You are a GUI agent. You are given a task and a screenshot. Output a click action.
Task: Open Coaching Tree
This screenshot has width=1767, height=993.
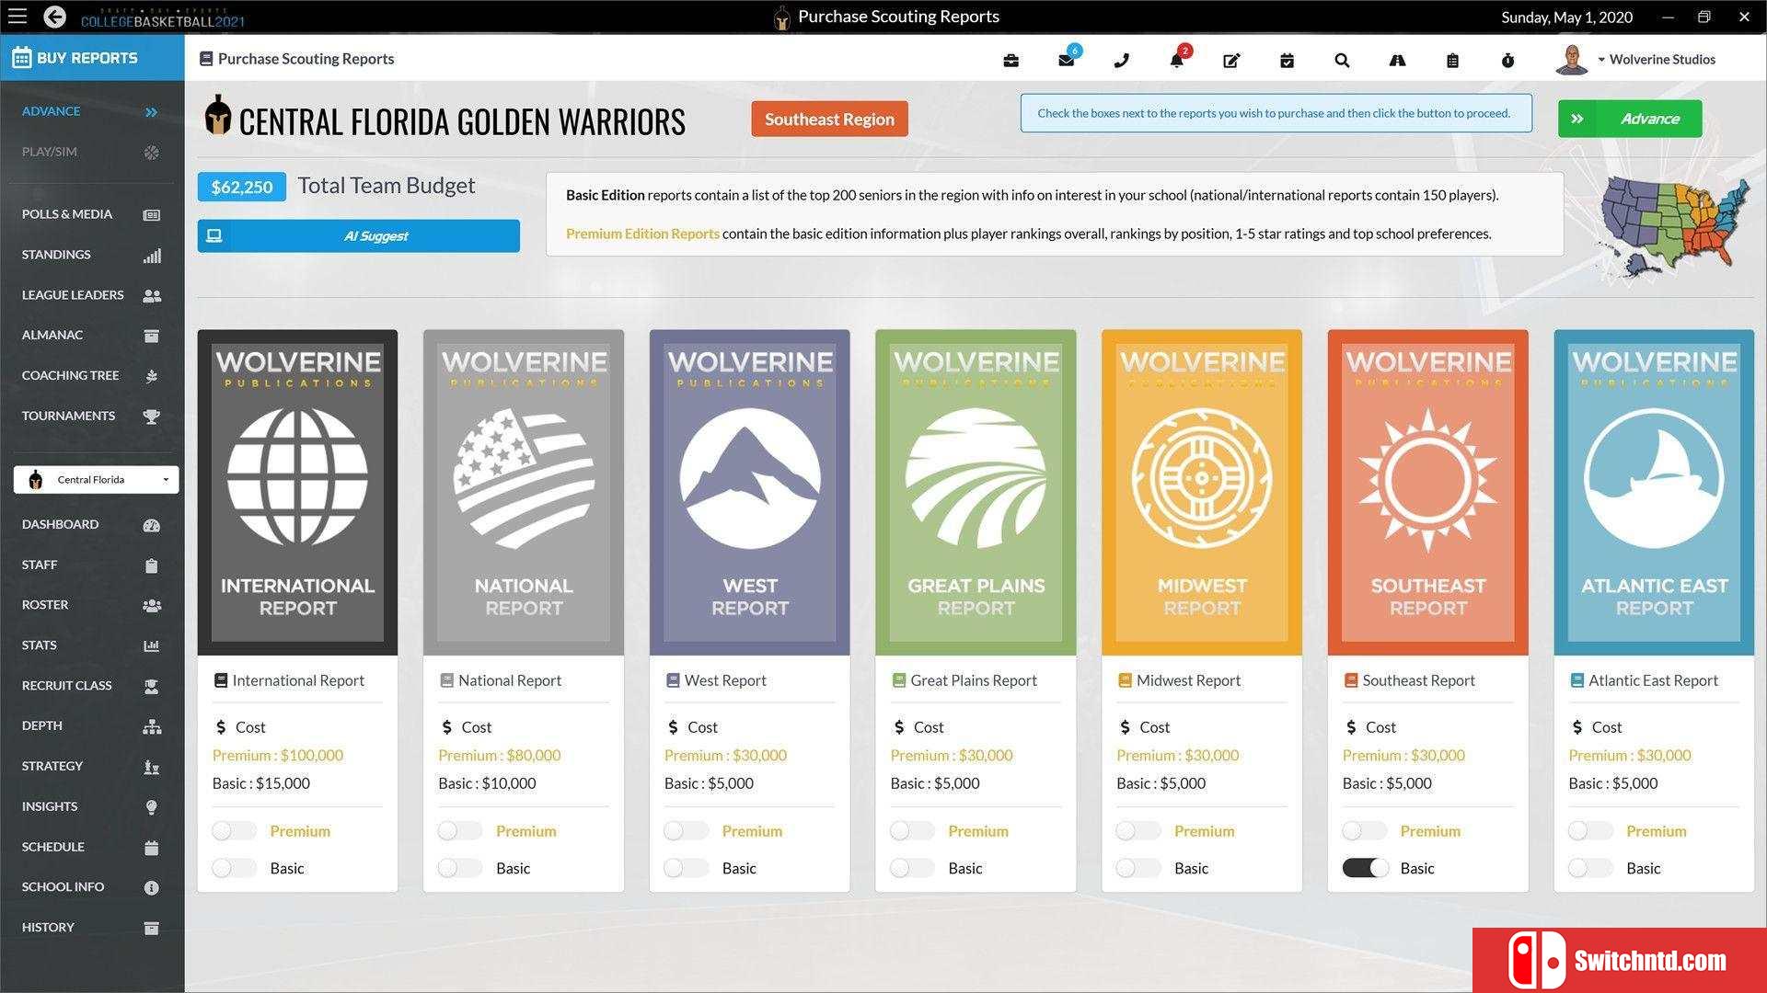(92, 376)
